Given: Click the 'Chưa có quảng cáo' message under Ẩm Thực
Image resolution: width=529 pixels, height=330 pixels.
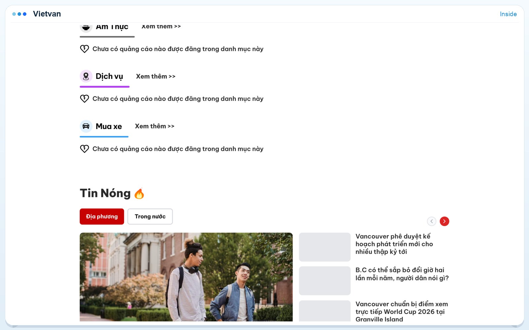Looking at the screenshot, I should pos(178,49).
